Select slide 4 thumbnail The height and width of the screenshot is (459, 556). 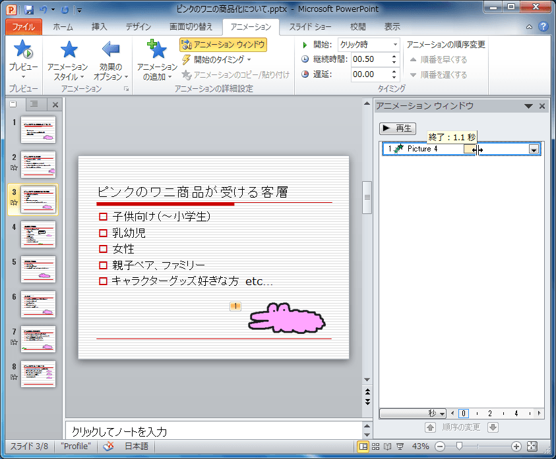point(38,234)
